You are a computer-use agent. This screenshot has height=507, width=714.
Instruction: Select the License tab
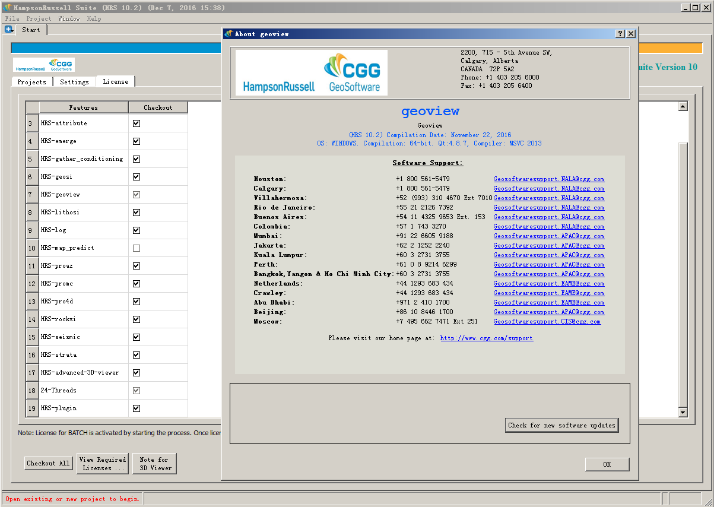point(115,81)
